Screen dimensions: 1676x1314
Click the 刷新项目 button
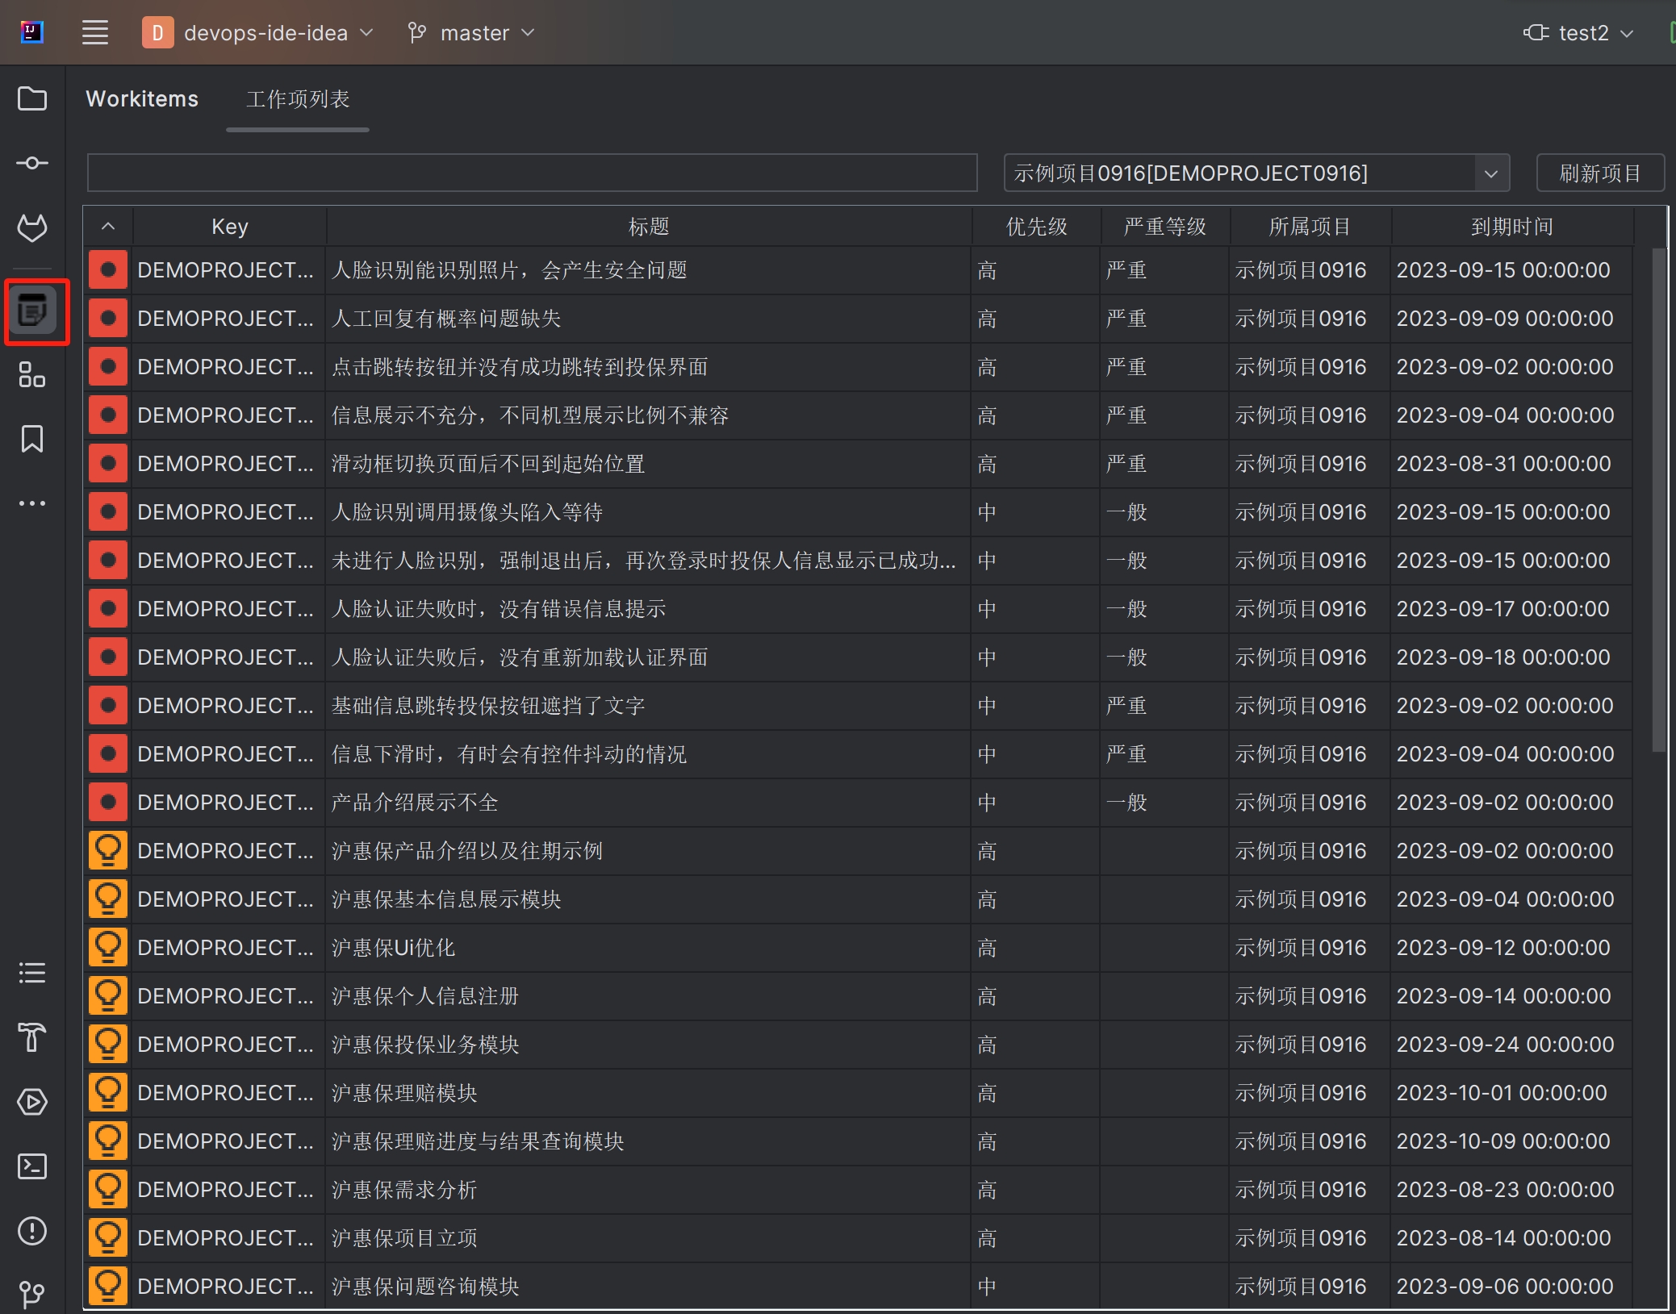pos(1599,173)
